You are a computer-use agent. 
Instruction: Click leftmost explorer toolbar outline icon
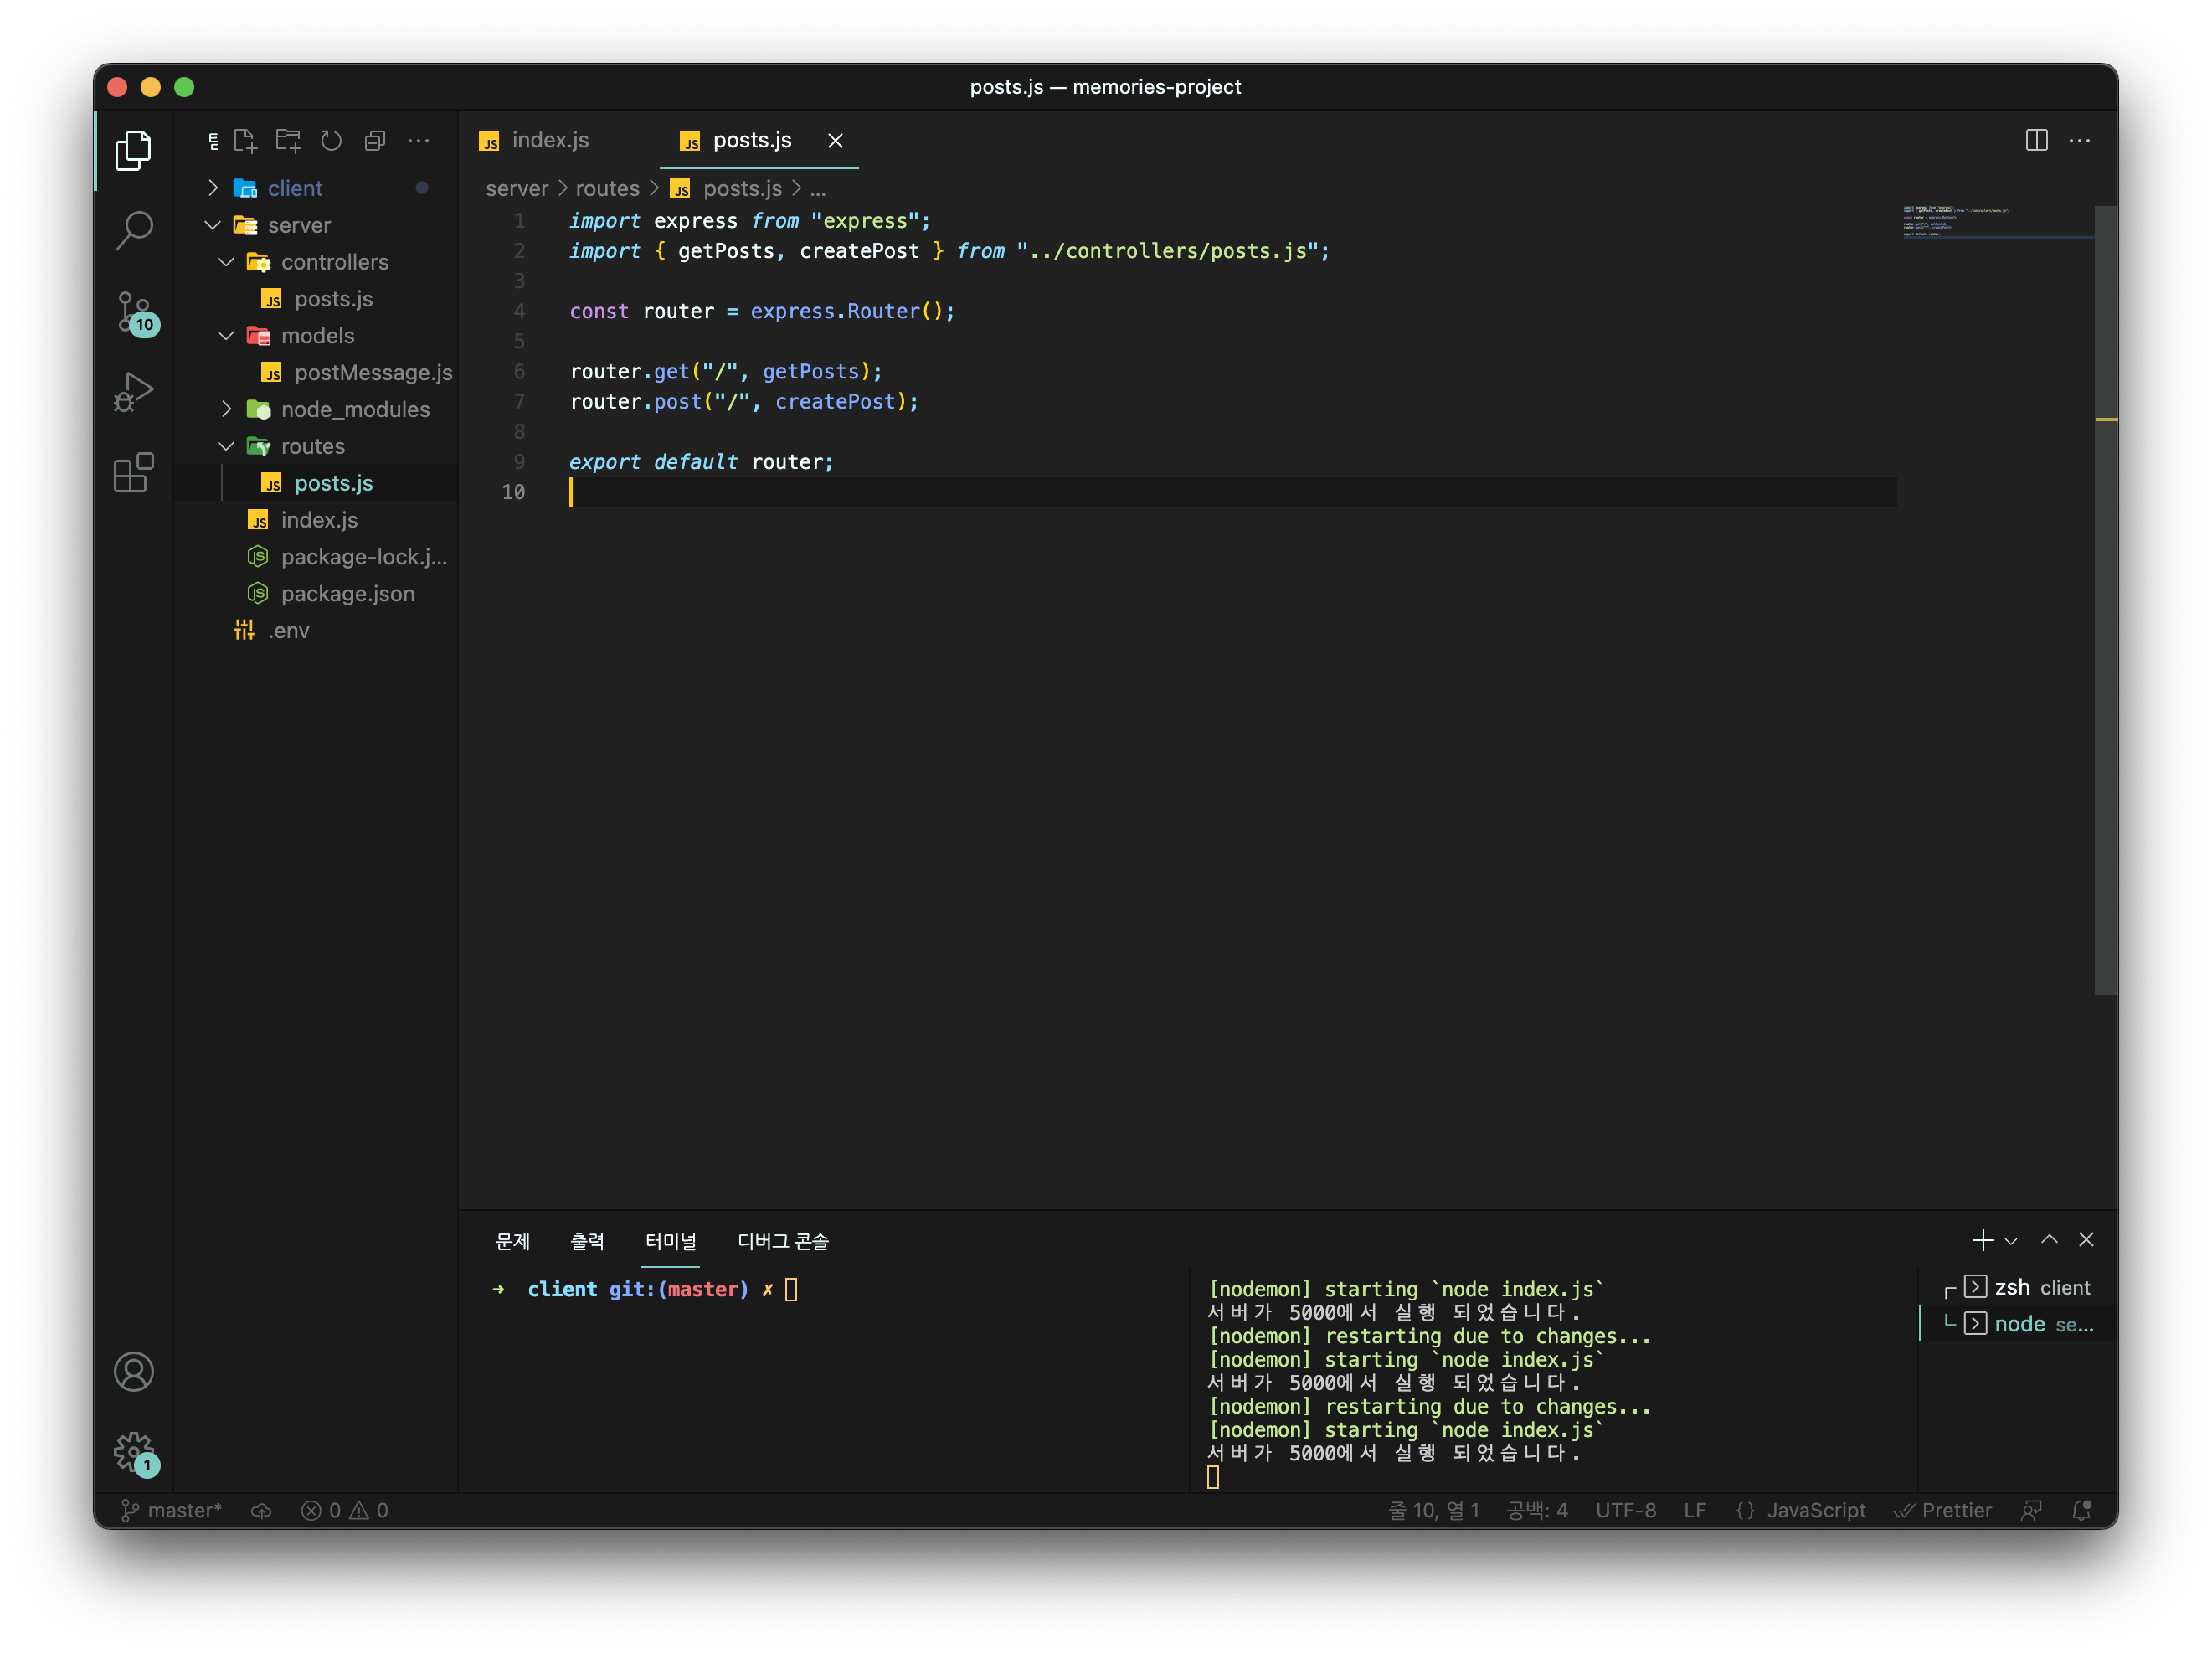click(x=212, y=141)
